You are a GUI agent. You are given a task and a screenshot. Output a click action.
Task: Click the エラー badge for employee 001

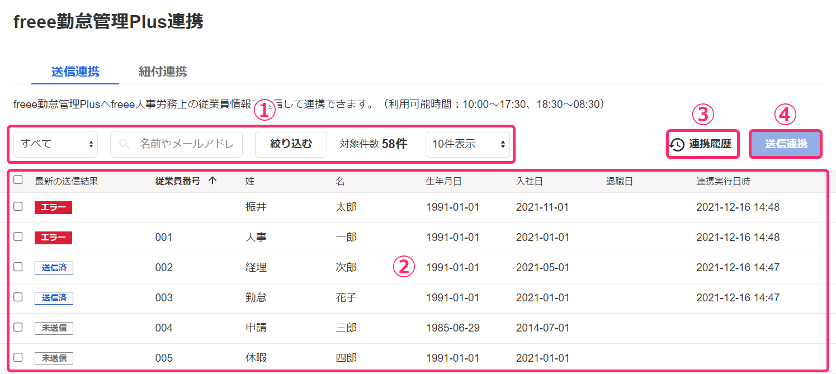coord(53,238)
